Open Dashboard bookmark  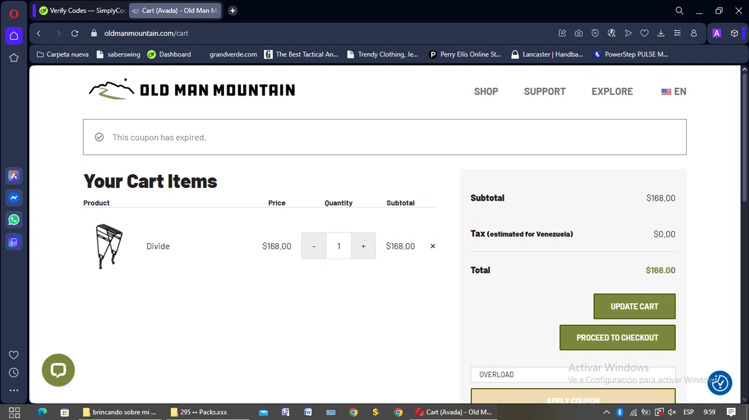coord(169,54)
